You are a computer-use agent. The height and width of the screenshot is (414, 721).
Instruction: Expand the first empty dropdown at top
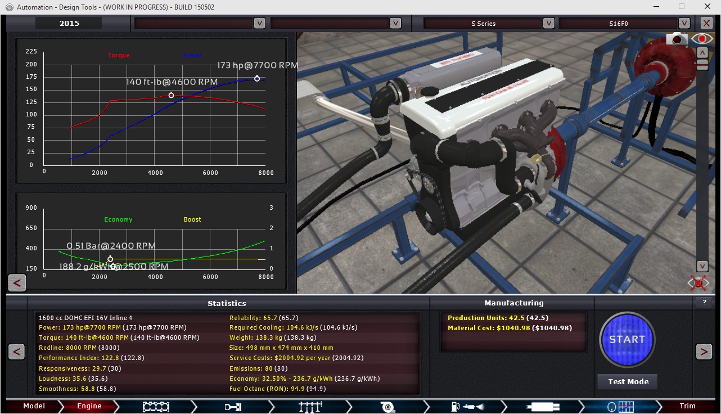259,23
